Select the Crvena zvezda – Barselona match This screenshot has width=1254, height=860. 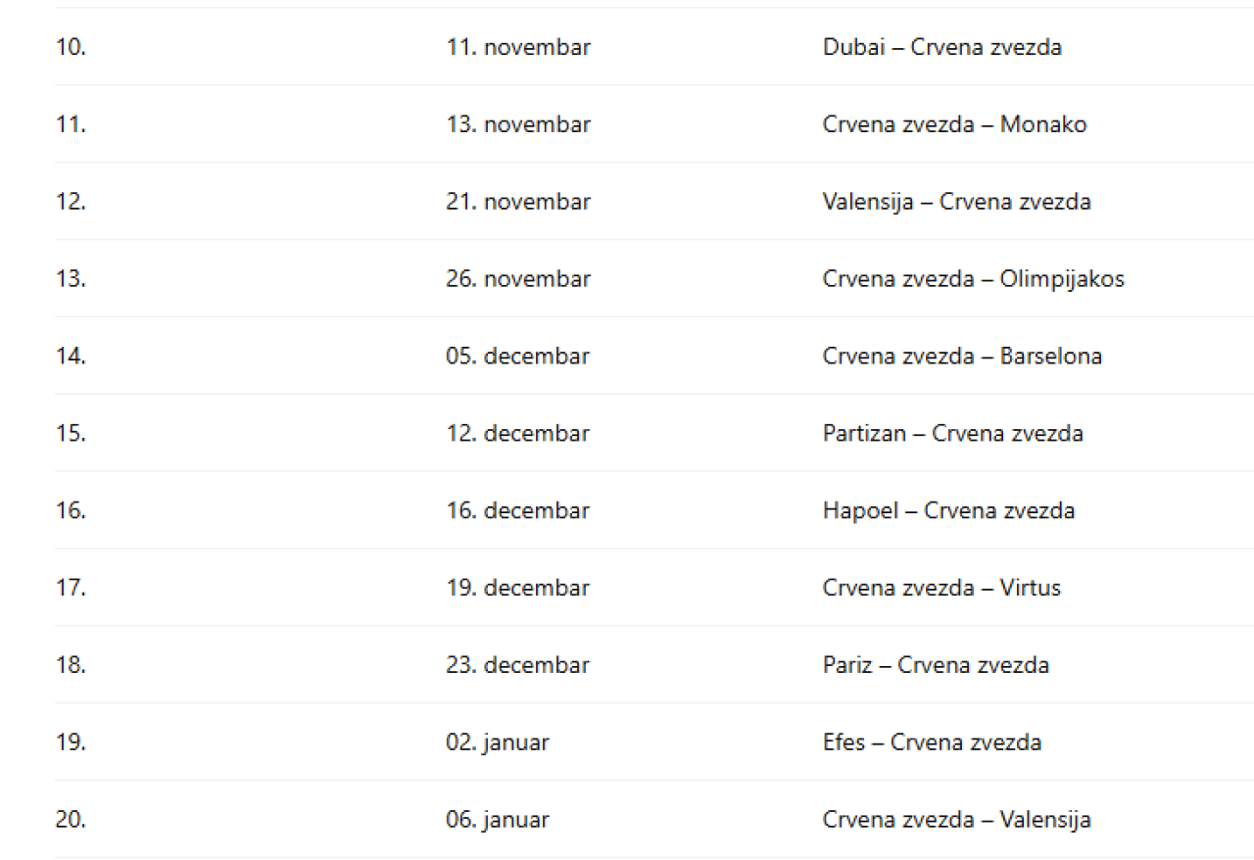[x=962, y=357]
